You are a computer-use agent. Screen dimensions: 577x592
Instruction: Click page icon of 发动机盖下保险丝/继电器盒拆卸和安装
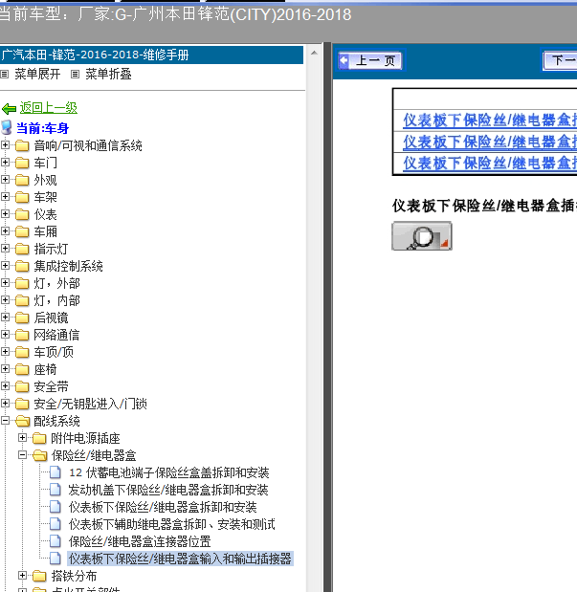[55, 490]
